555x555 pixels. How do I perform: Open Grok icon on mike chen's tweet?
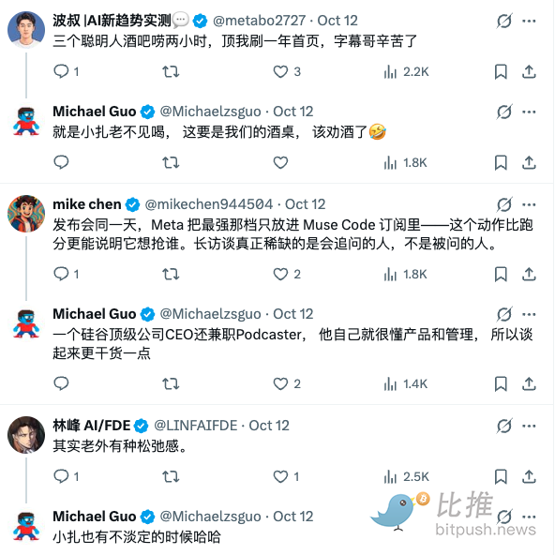click(x=504, y=204)
